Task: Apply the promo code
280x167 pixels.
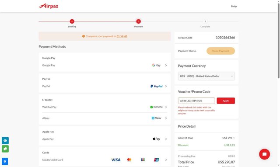Action: pos(226,101)
